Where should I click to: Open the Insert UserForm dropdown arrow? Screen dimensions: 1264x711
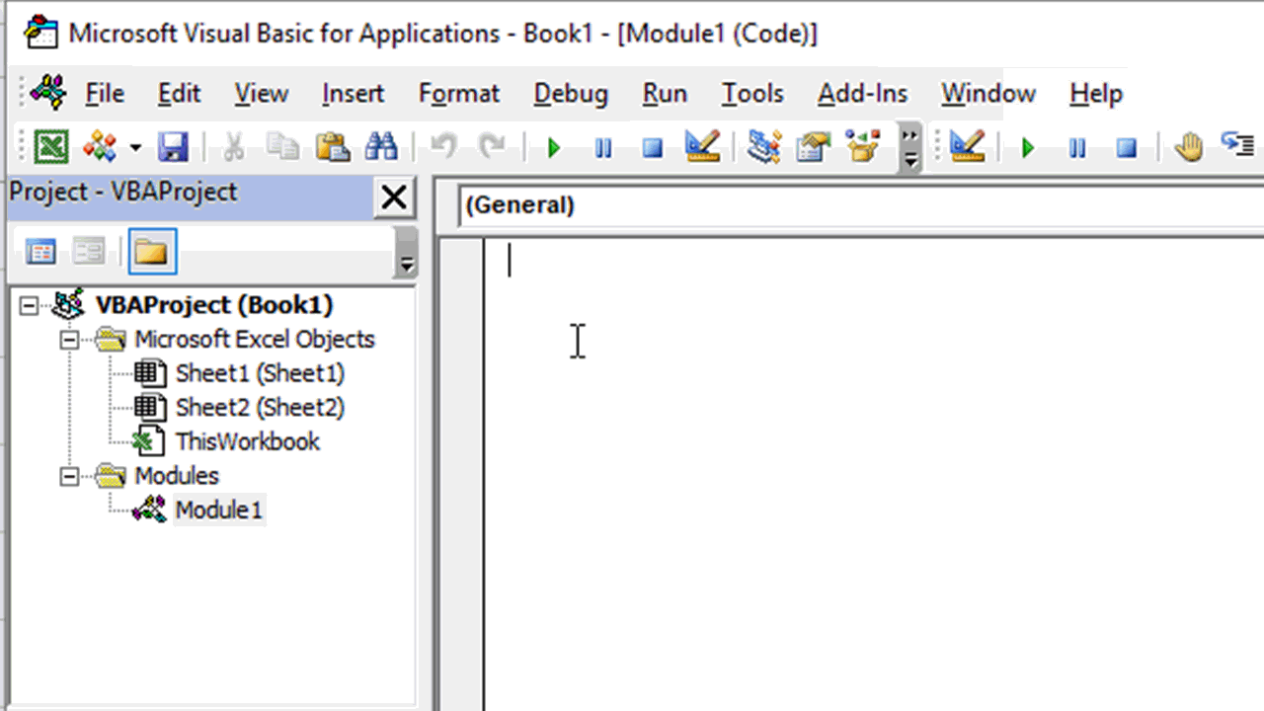(x=135, y=146)
